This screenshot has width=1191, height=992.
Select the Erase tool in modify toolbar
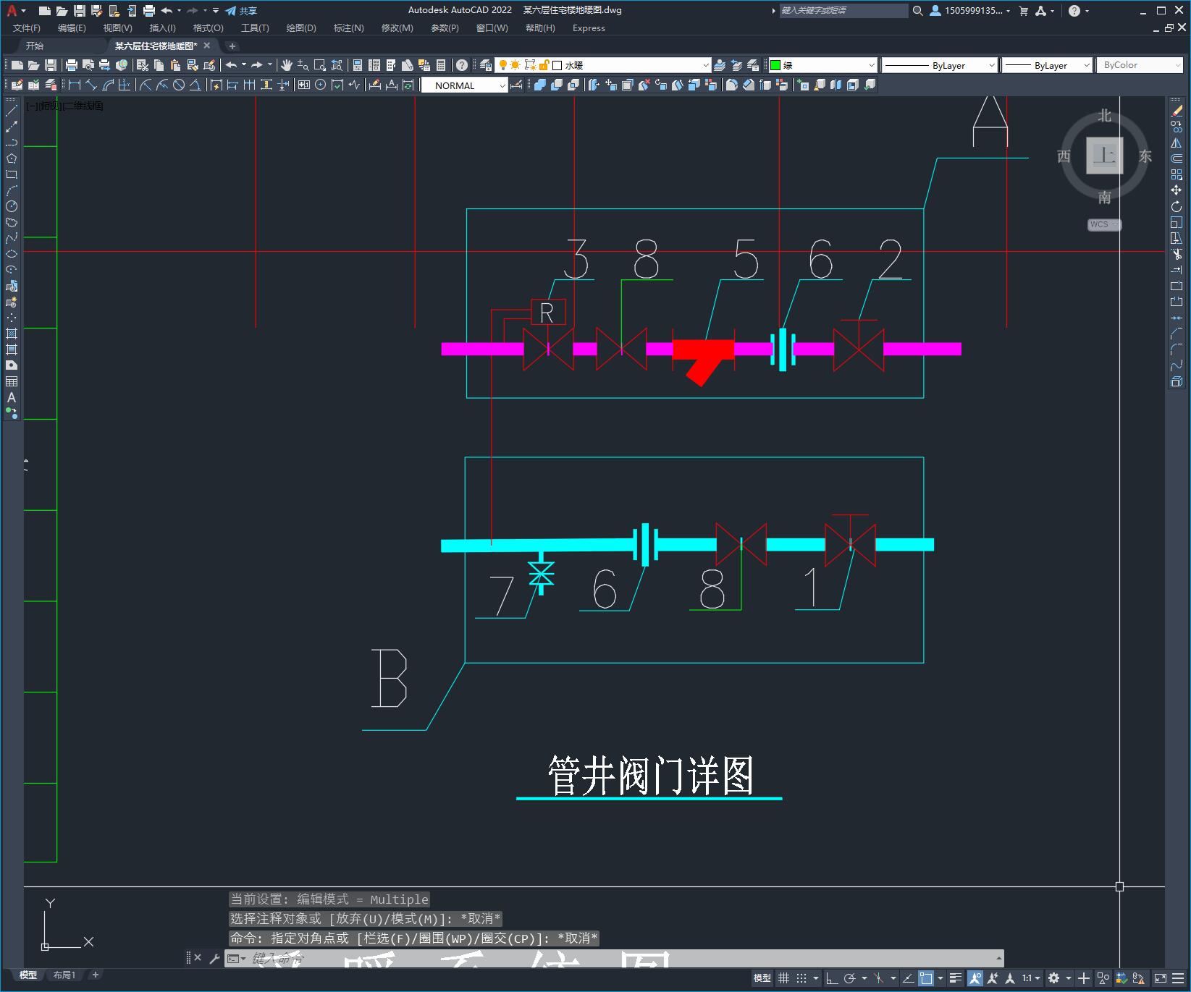[x=1177, y=111]
